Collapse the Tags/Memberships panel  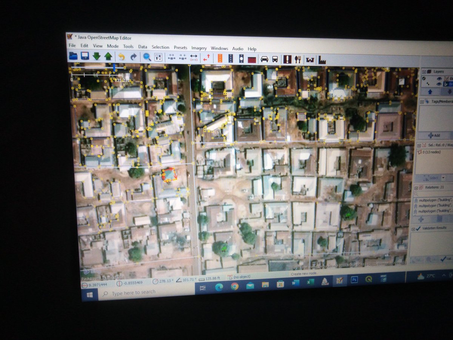[422, 101]
